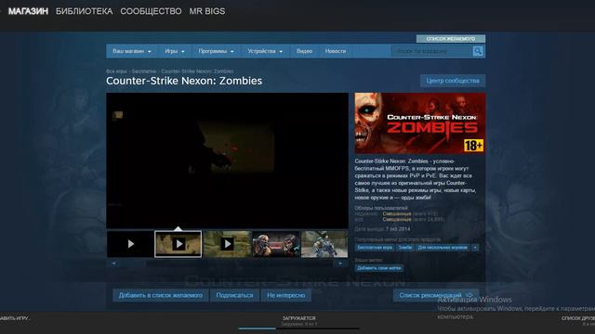Play the second highlighted video thumbnail
Screen dimensions: 595x334
tap(178, 244)
